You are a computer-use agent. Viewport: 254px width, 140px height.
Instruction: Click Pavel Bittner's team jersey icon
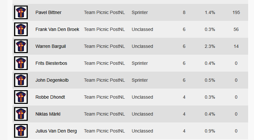(x=21, y=12)
